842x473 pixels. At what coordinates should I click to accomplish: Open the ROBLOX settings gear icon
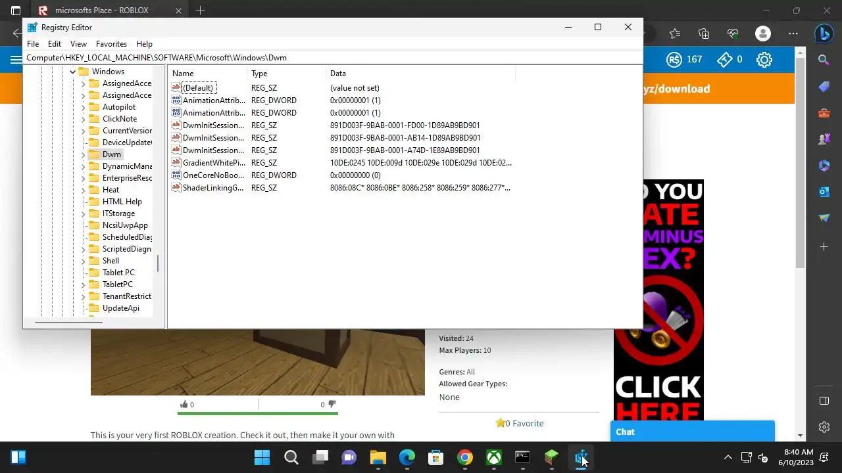click(764, 60)
